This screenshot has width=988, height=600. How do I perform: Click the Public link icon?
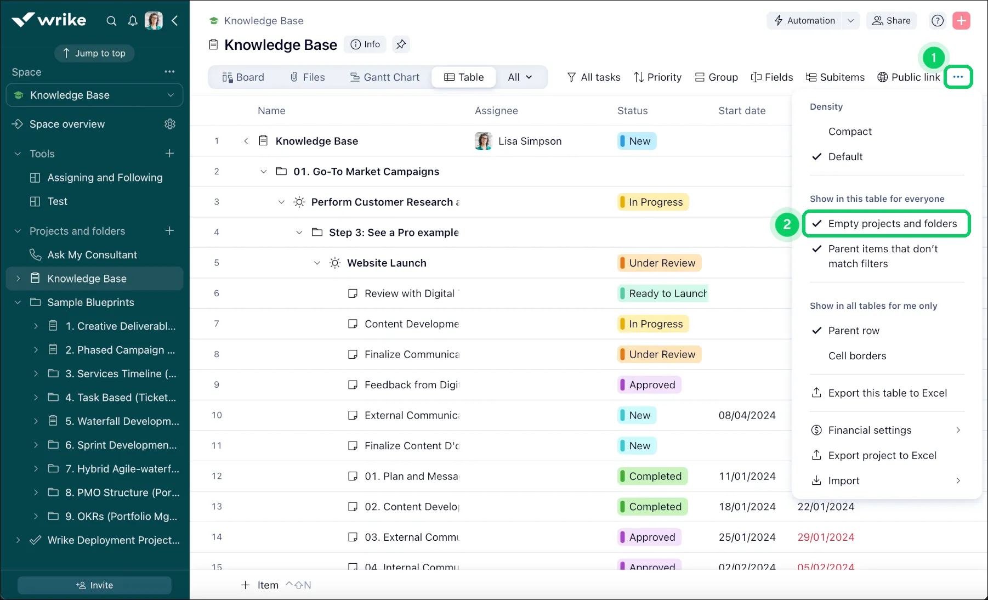click(882, 77)
